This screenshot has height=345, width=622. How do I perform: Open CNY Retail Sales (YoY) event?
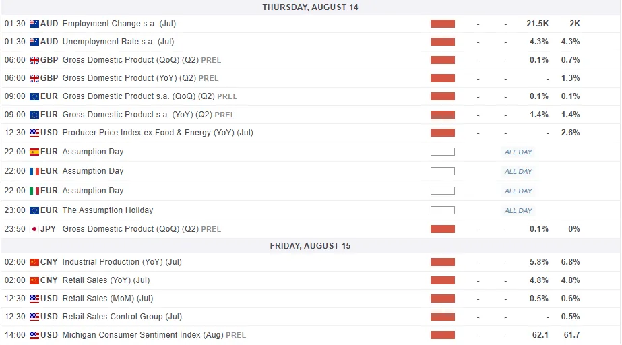(x=106, y=280)
